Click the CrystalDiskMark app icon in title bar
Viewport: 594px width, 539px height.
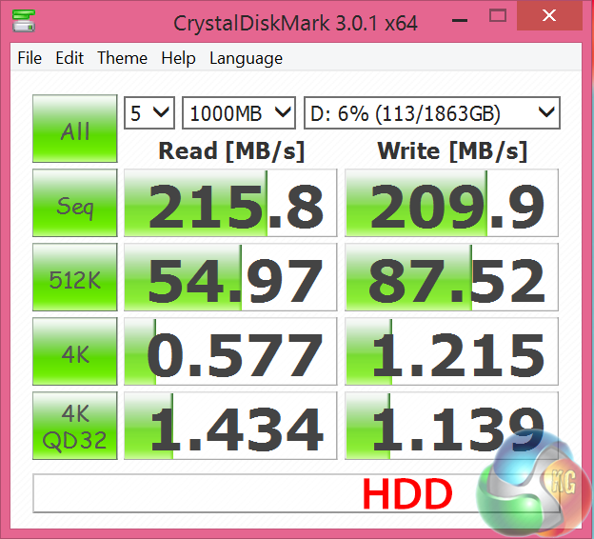click(x=24, y=21)
